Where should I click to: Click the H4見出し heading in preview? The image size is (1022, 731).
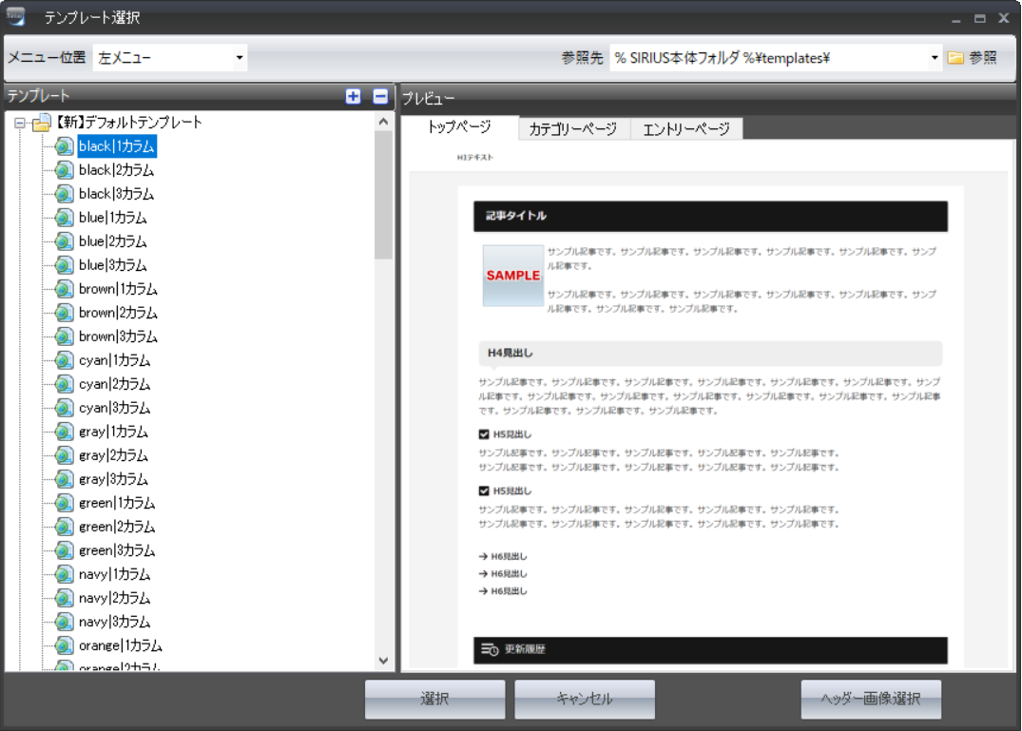click(710, 353)
